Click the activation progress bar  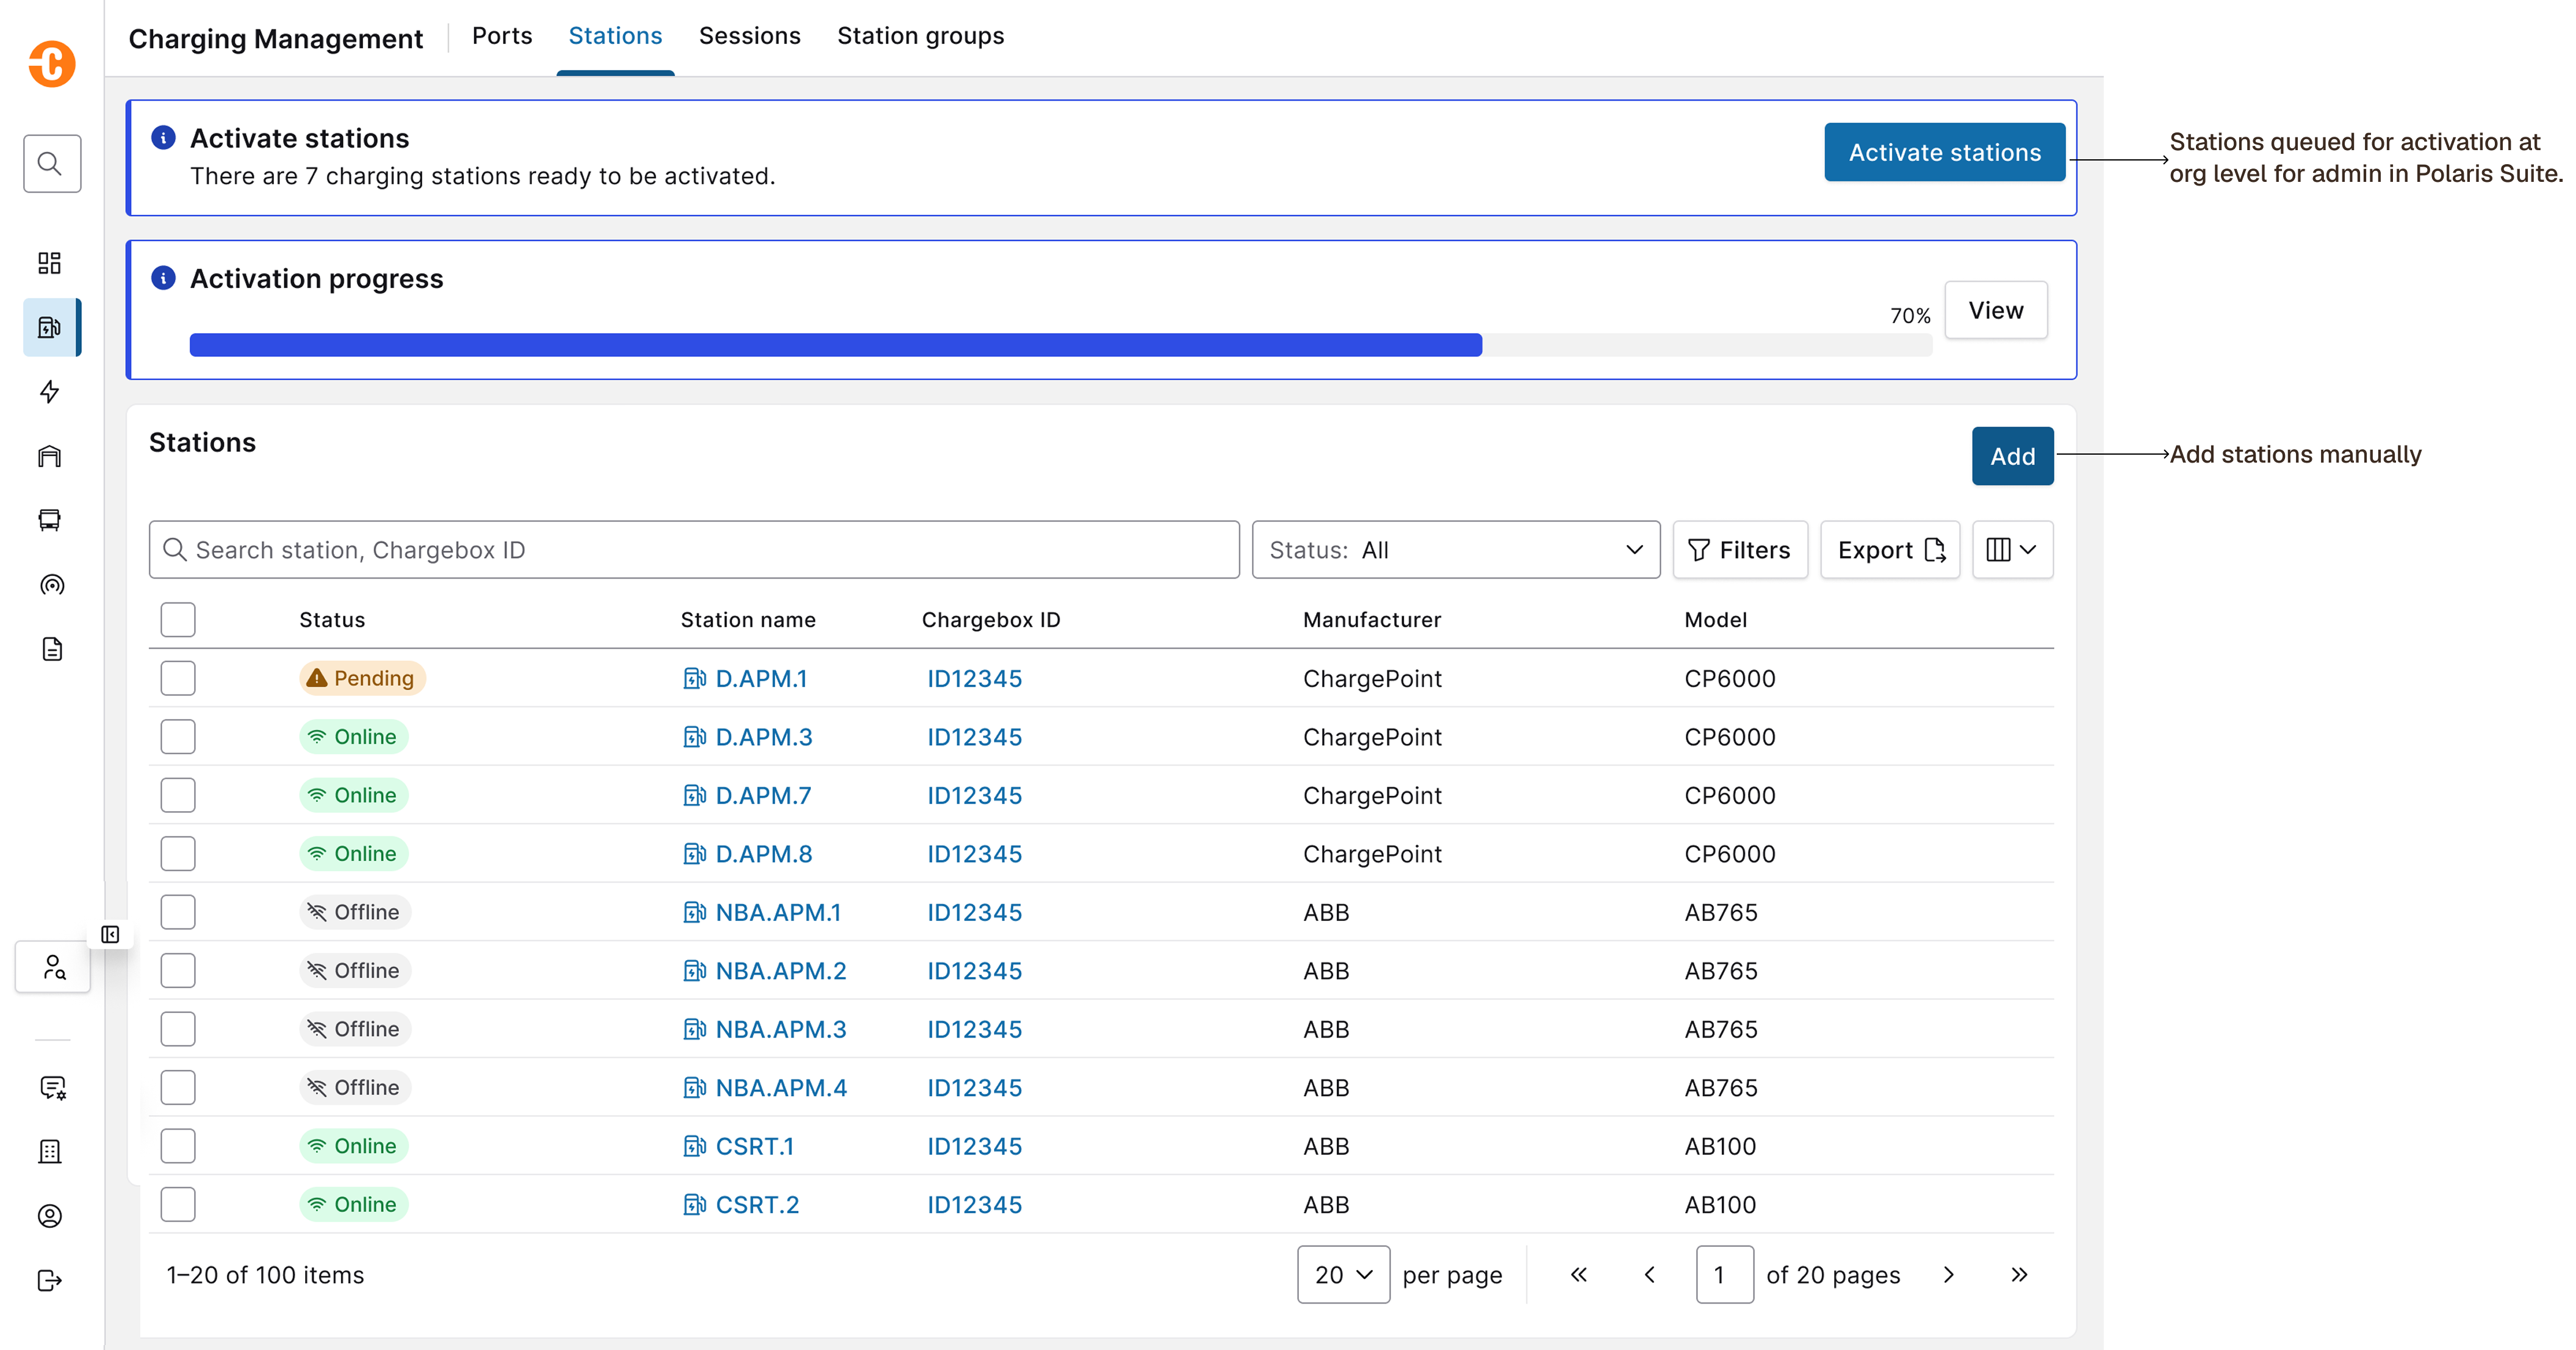1060,345
